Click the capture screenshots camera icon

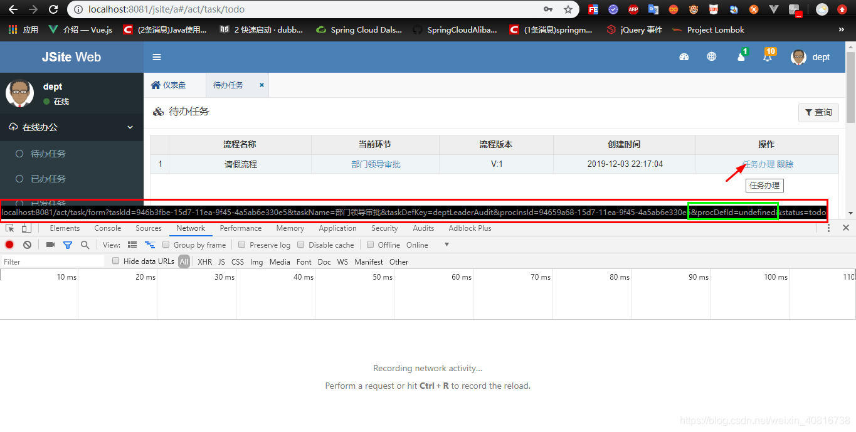50,245
